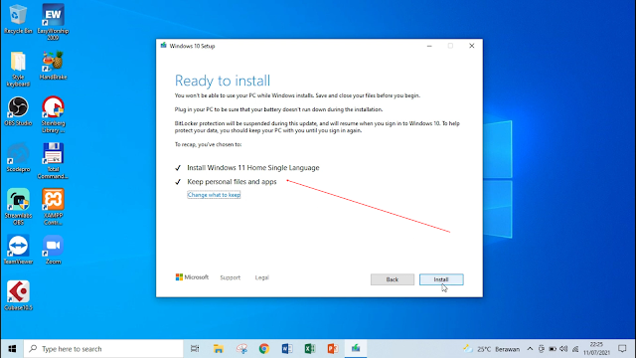Open the Support link in Setup
The image size is (636, 358).
[x=230, y=277]
